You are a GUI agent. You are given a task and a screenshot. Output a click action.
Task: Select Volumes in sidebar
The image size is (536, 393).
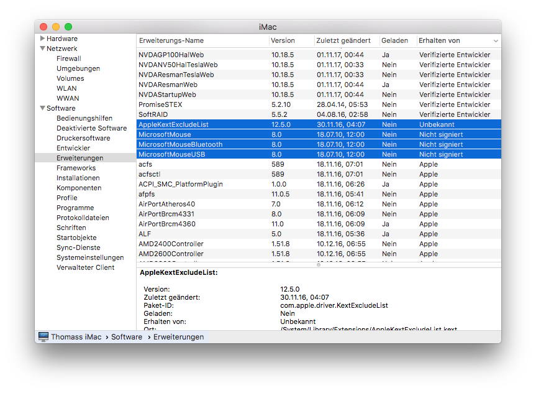click(x=70, y=78)
